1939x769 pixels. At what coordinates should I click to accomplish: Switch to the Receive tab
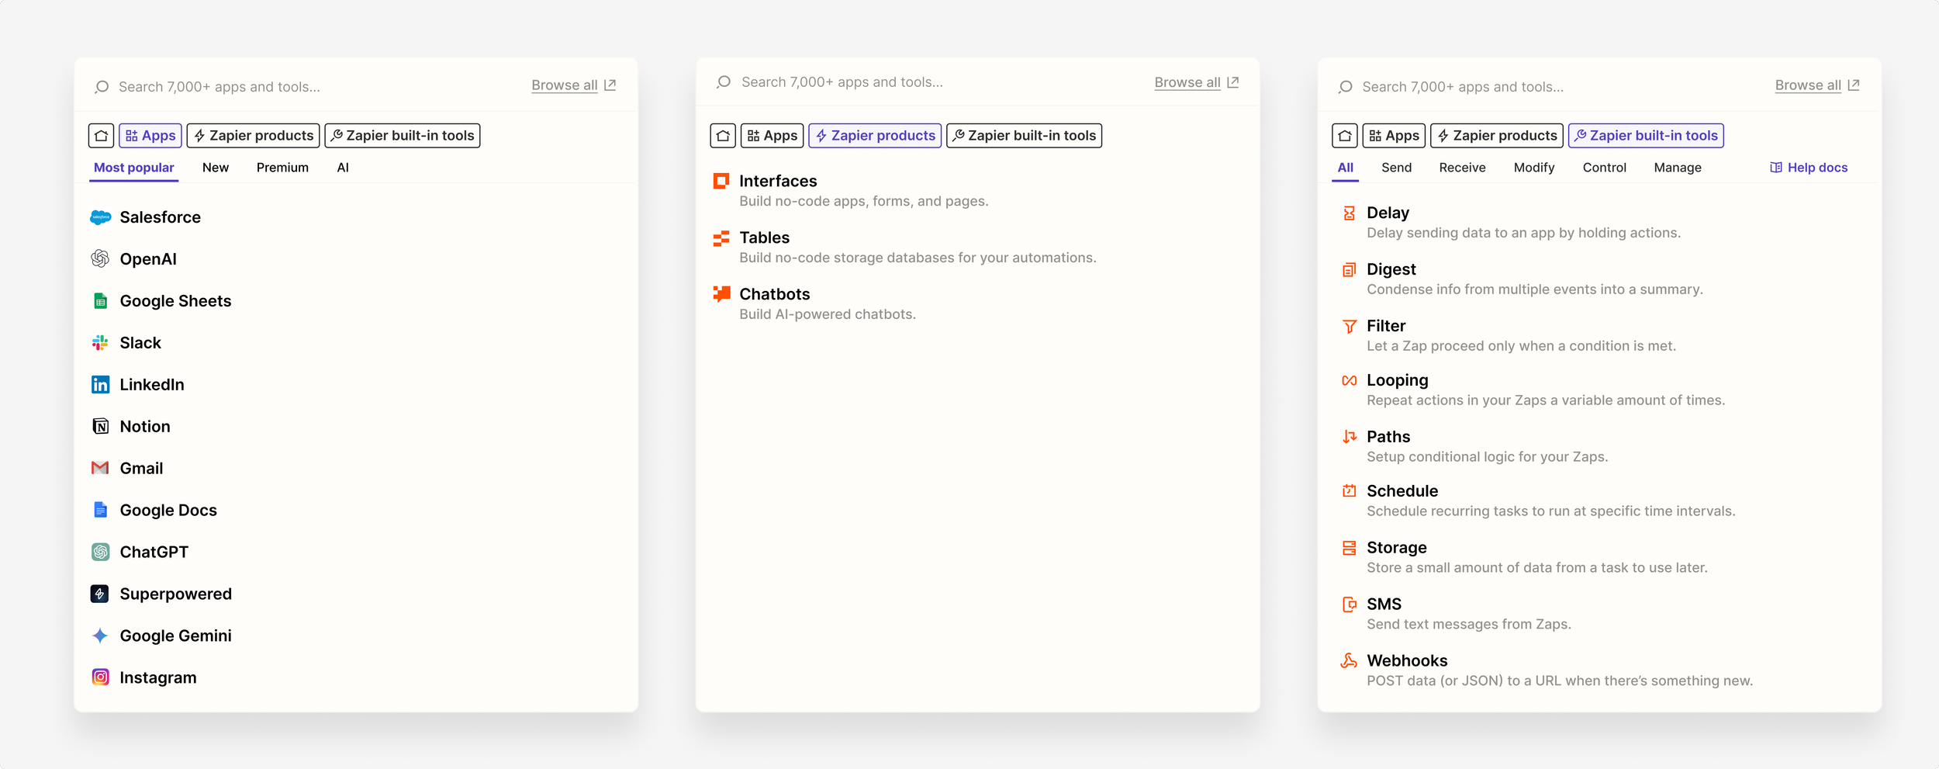pos(1463,168)
